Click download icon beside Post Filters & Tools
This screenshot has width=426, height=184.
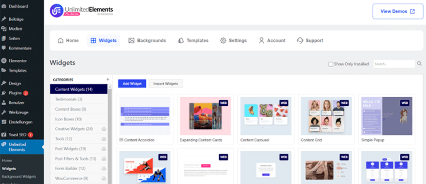pos(104,158)
